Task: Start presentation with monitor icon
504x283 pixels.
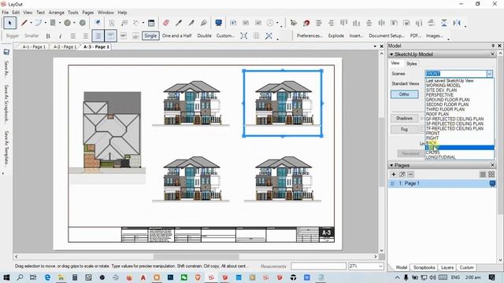Action: pos(219,23)
